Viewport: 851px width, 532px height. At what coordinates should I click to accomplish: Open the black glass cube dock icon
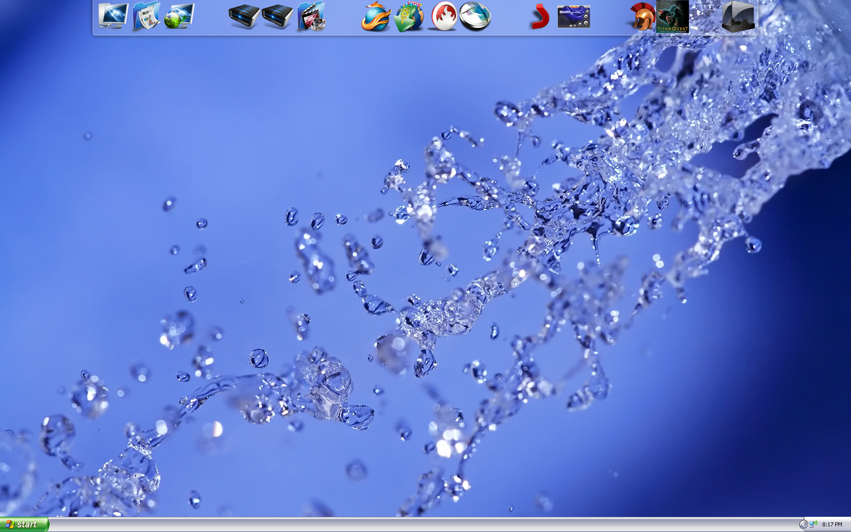(x=738, y=17)
